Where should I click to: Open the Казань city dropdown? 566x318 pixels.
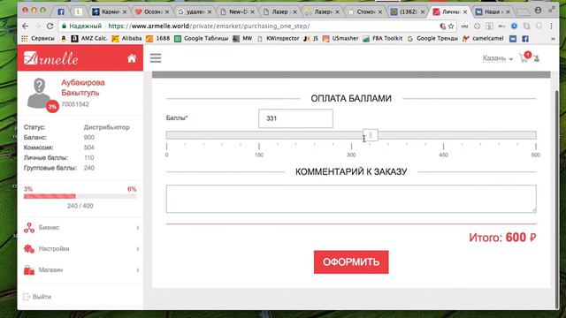(x=497, y=58)
